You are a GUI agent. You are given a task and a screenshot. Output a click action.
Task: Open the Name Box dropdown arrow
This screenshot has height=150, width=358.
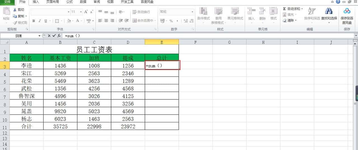click(x=39, y=36)
